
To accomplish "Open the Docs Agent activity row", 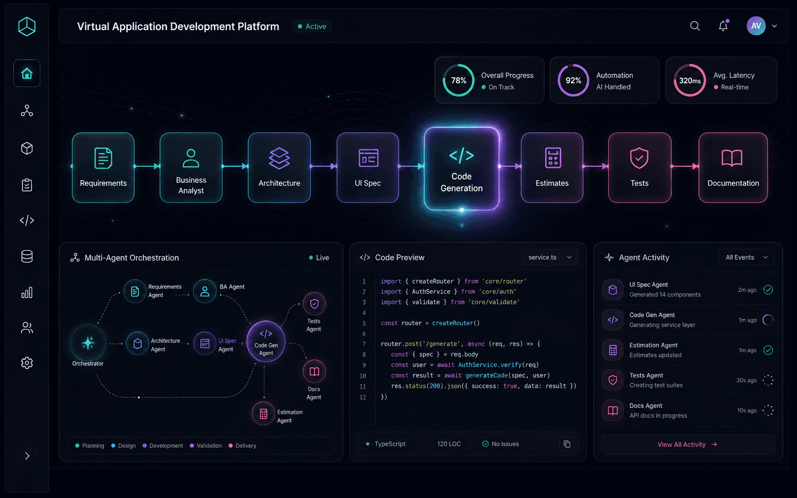I will tap(688, 410).
